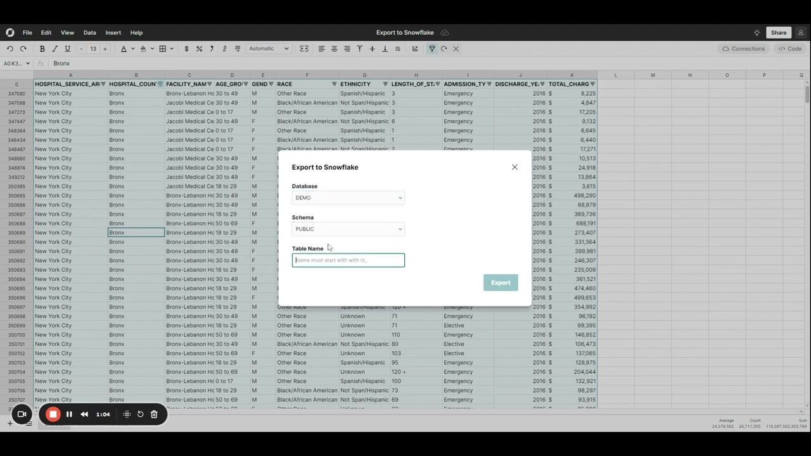Toggle text wrapping icon

pyautogui.click(x=397, y=49)
